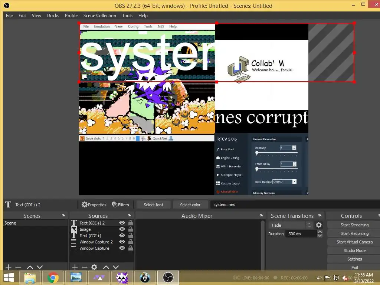The image size is (380, 285).
Task: Move the scene down
Action: click(x=40, y=267)
